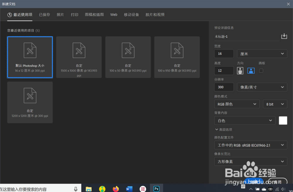This screenshot has height=192, width=293.
Task: Click the save document preset icon
Action: coord(284,36)
